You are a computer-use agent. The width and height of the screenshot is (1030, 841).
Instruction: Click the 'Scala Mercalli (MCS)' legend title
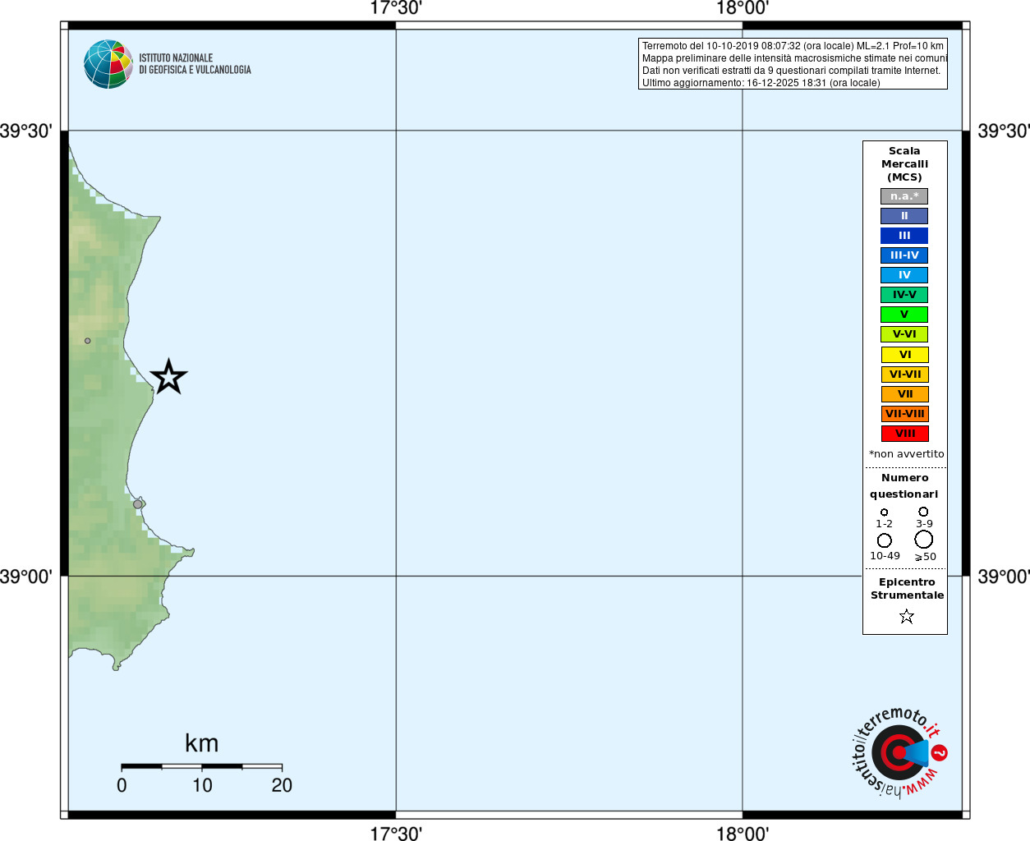point(904,164)
